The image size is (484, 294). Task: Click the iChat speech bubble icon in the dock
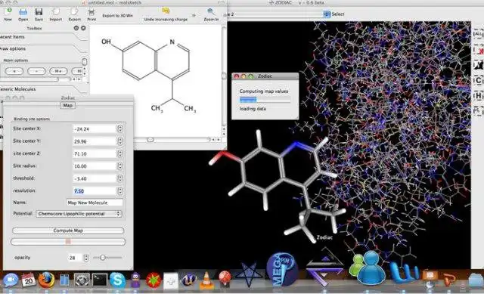pos(11,280)
